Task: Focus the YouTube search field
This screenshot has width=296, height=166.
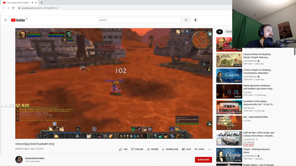Action: (140, 20)
